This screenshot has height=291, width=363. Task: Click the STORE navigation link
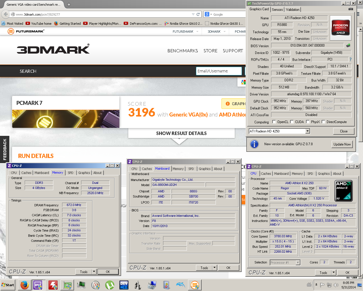pos(210,51)
